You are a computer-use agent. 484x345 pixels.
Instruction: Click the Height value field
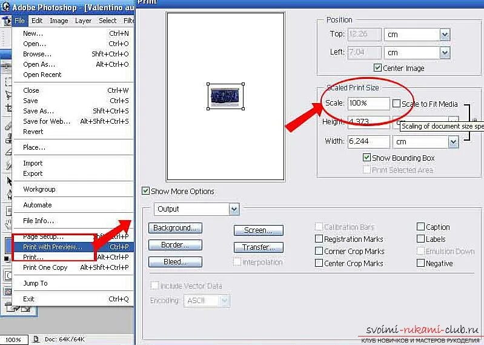pyautogui.click(x=368, y=122)
